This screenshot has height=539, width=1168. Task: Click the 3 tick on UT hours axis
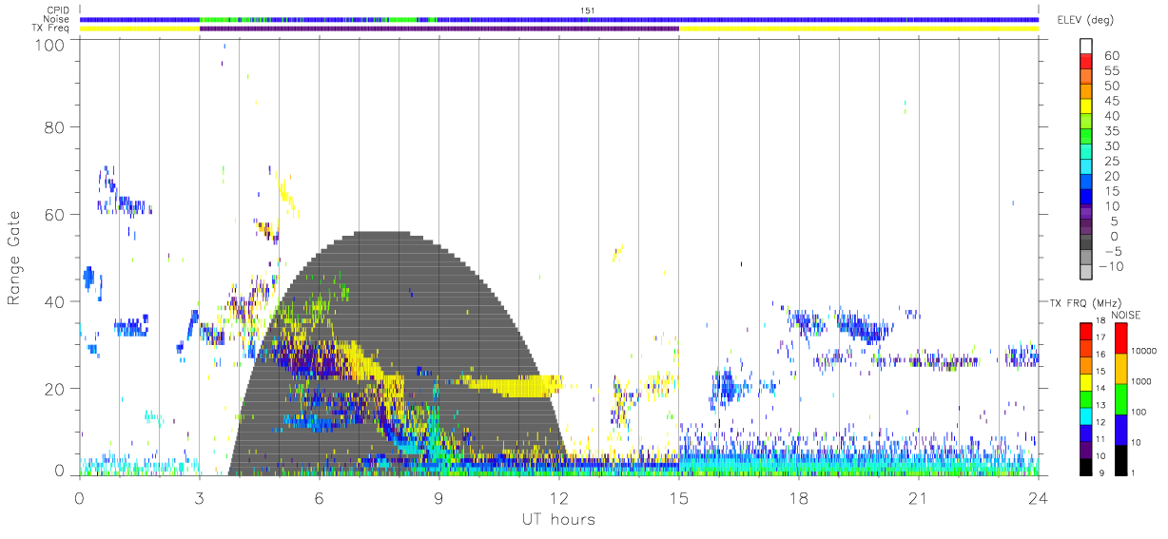(x=199, y=497)
